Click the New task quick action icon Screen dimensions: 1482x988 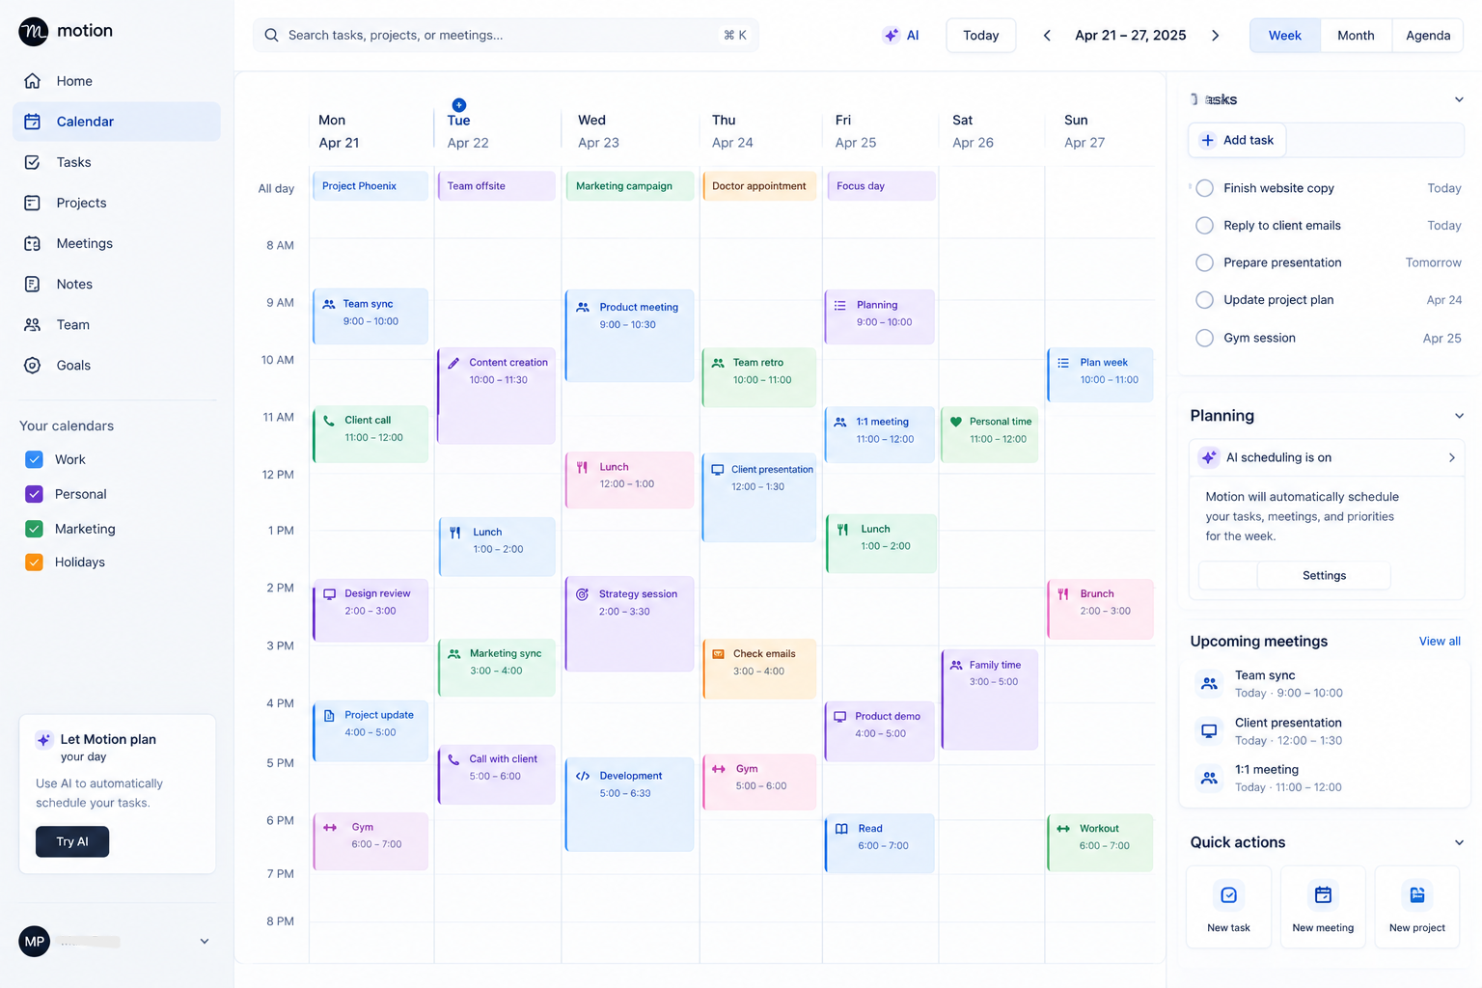[1228, 895]
